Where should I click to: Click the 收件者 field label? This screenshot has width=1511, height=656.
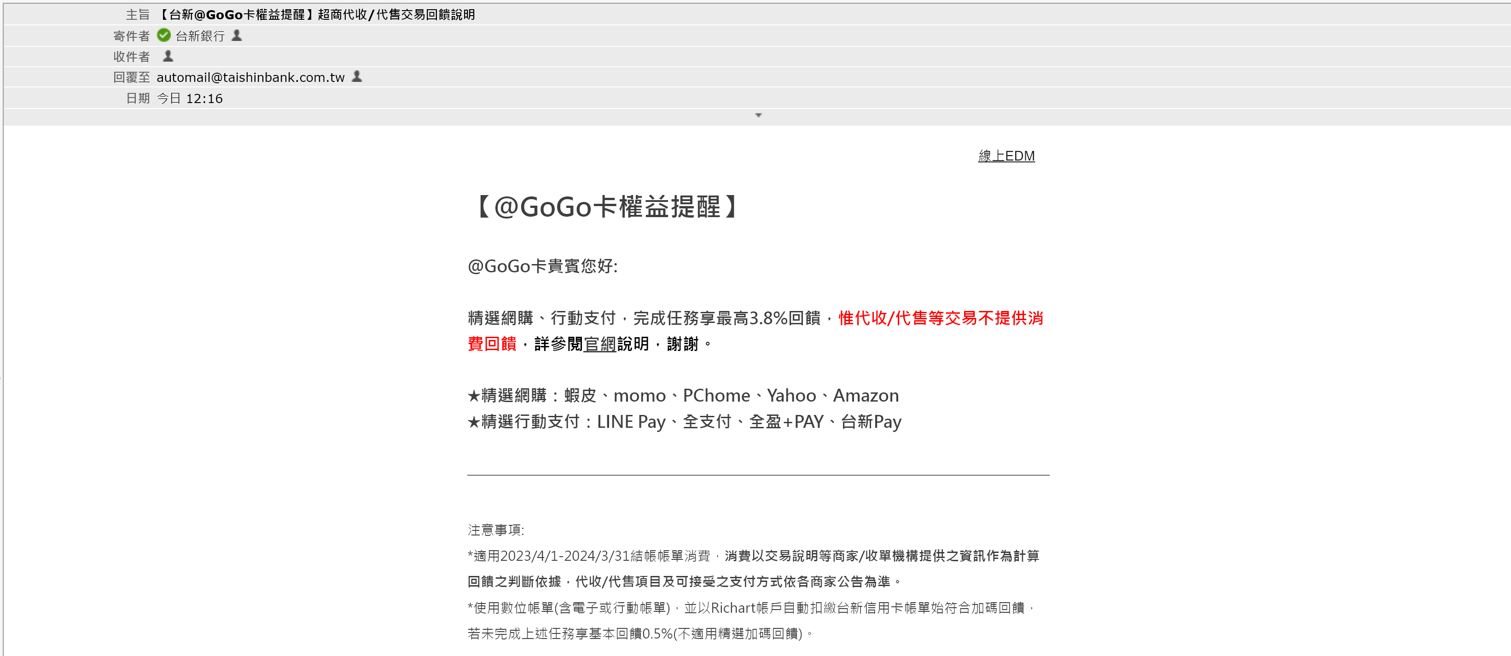click(131, 57)
